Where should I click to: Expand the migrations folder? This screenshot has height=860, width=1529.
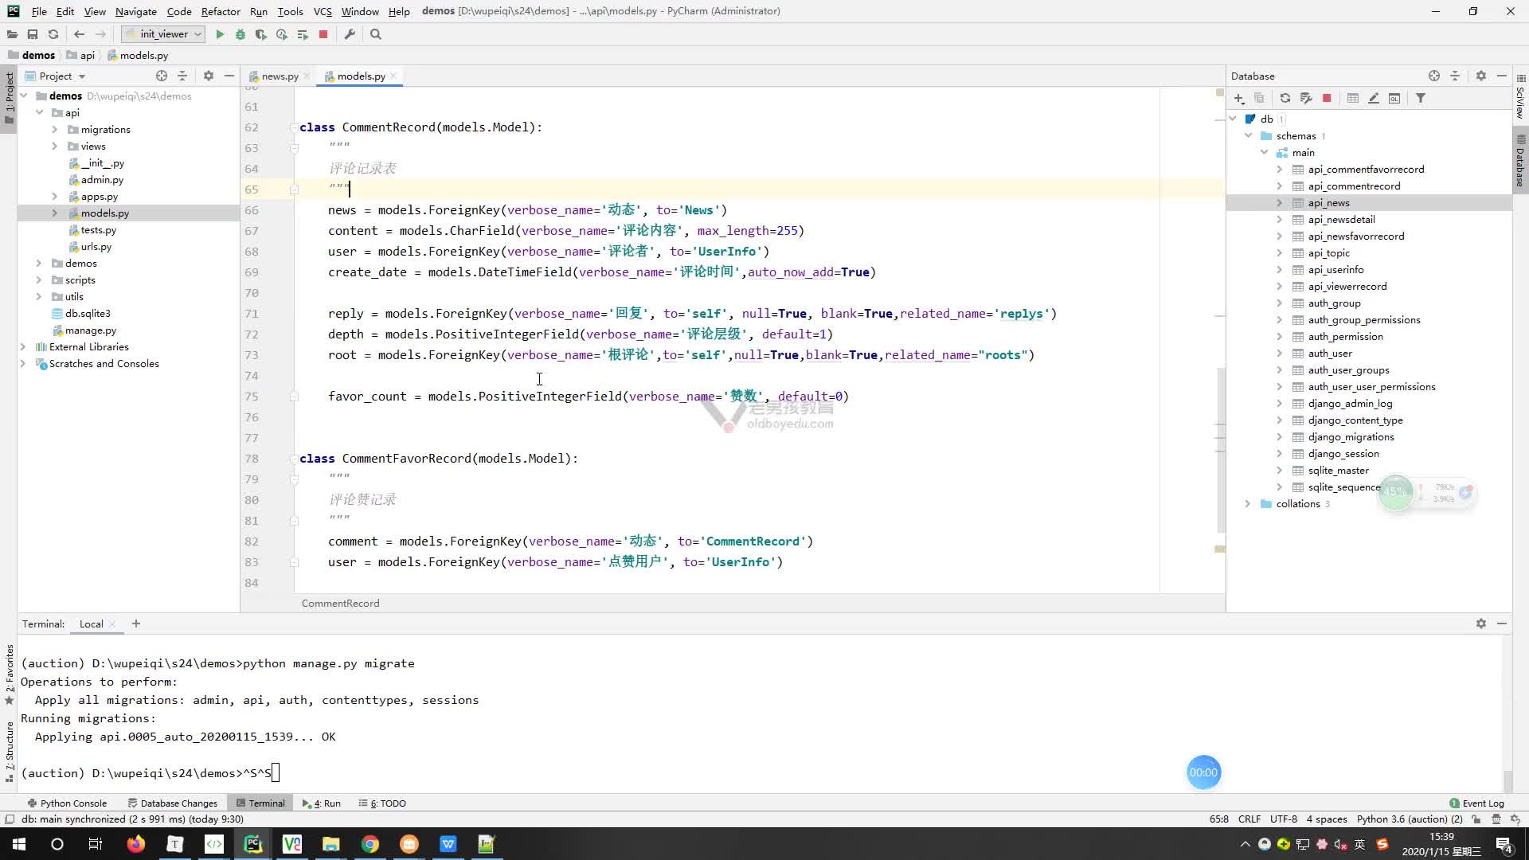click(55, 129)
